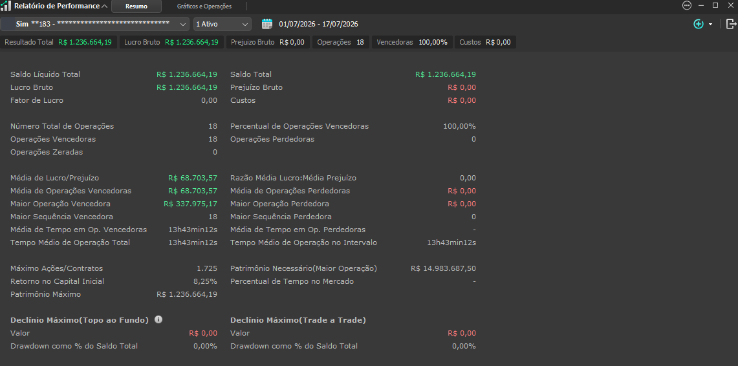The image size is (738, 366).
Task: Open the Gráficos e Operações tab
Action: [x=204, y=6]
